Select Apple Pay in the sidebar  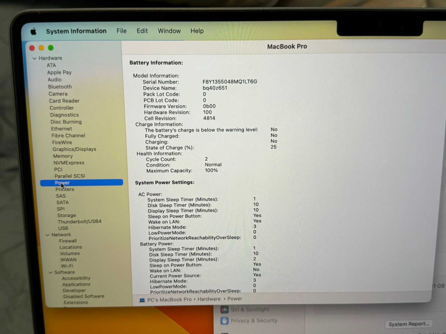[59, 72]
